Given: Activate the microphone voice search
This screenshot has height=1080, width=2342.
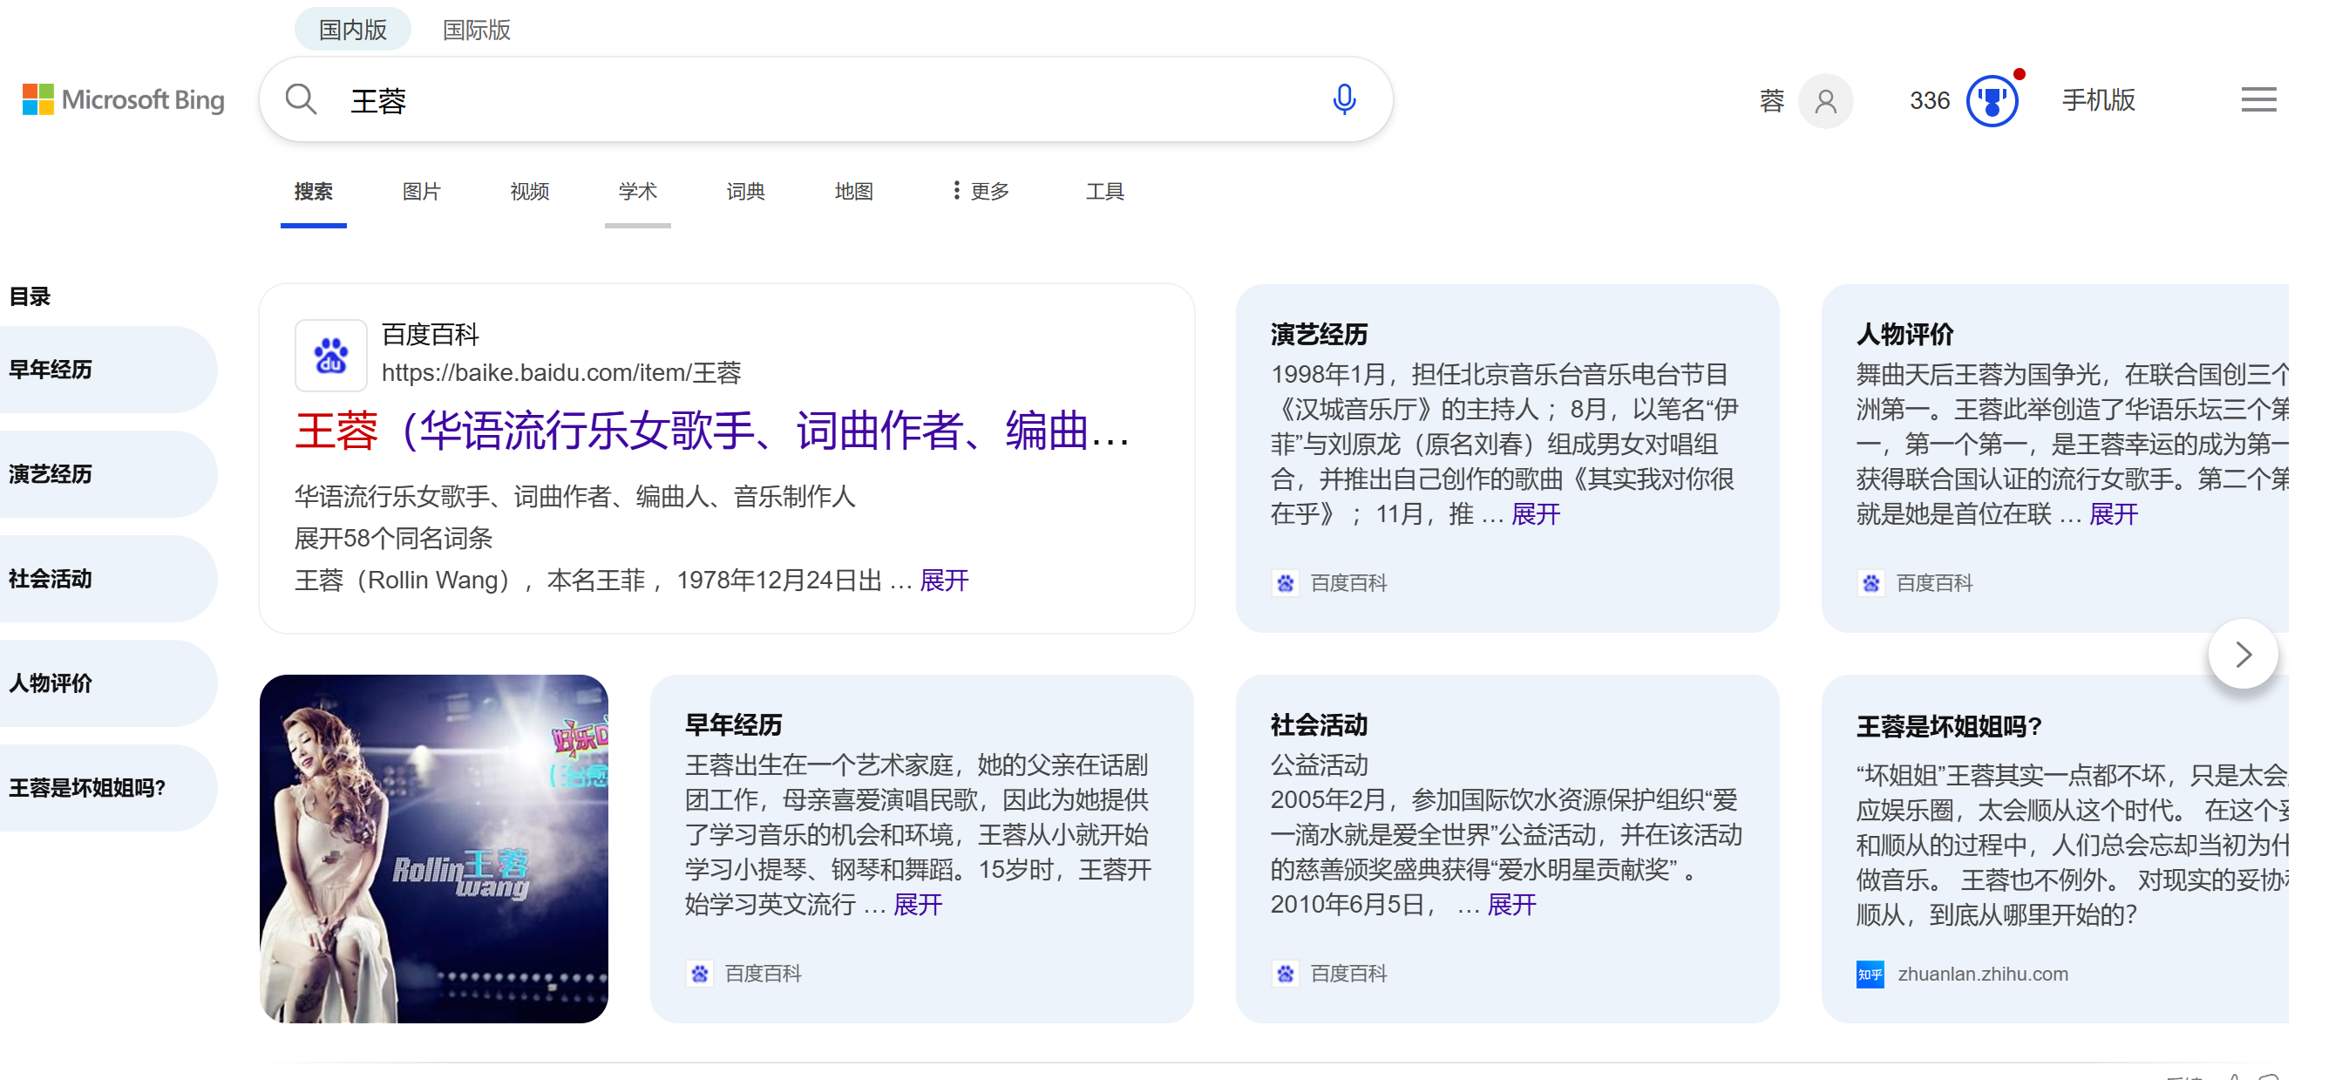Looking at the screenshot, I should 1344,100.
